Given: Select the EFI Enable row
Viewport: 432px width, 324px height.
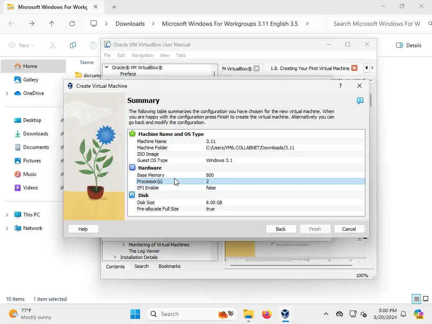Looking at the screenshot, I should point(250,188).
